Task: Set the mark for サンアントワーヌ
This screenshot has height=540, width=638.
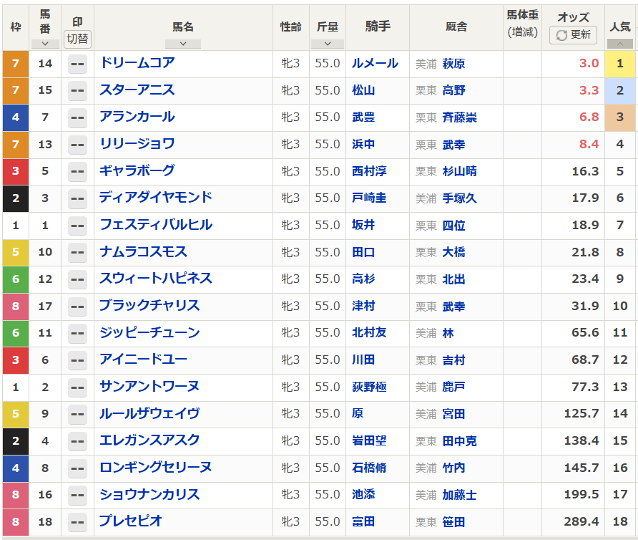Action: pyautogui.click(x=77, y=387)
